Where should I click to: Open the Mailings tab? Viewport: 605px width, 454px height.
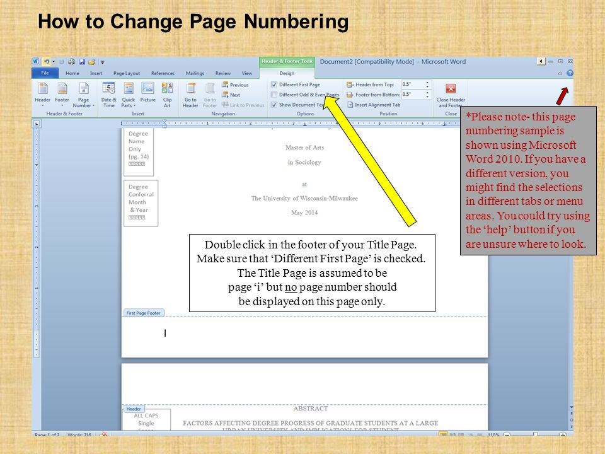click(x=195, y=73)
